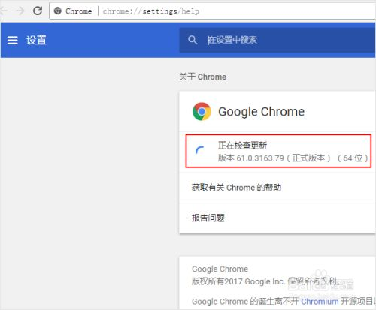The width and height of the screenshot is (376, 310).
Task: Click the 版权所有2017 Google Inc. copyright line
Action: click(x=265, y=281)
